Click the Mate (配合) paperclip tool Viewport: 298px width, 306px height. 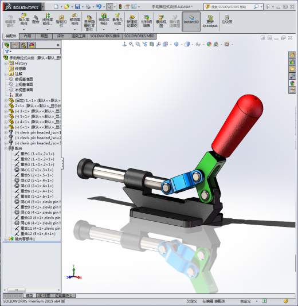click(x=36, y=19)
